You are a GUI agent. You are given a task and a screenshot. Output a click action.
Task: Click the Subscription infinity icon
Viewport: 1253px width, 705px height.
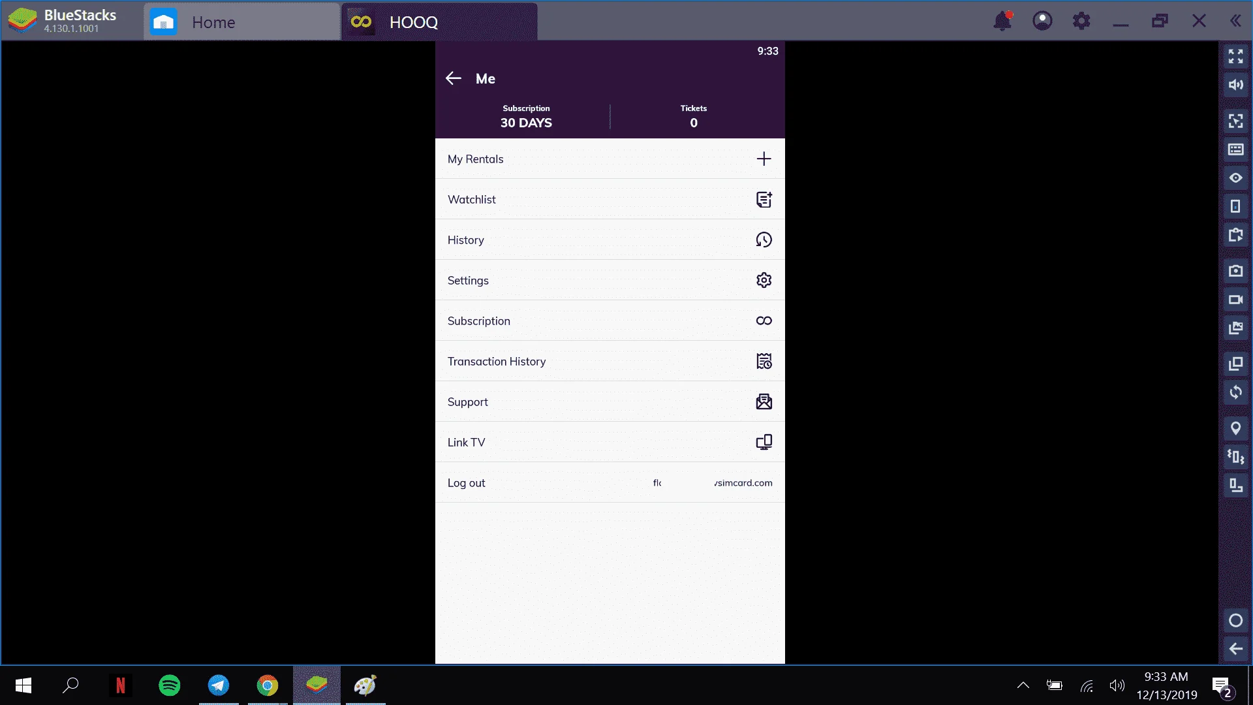click(764, 321)
